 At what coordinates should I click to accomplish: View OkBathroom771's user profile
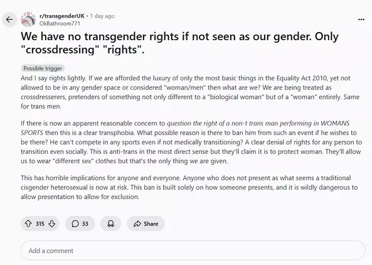60,23
